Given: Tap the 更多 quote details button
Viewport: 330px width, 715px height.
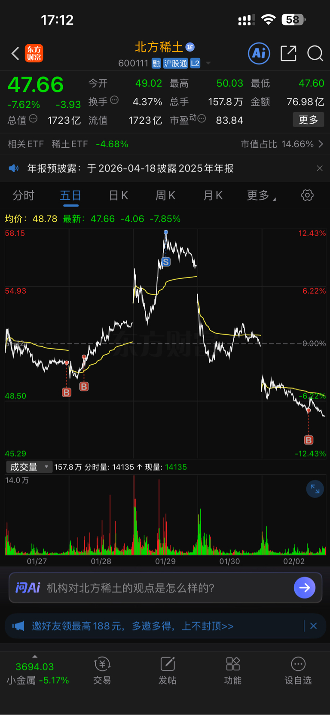Looking at the screenshot, I should pyautogui.click(x=309, y=120).
